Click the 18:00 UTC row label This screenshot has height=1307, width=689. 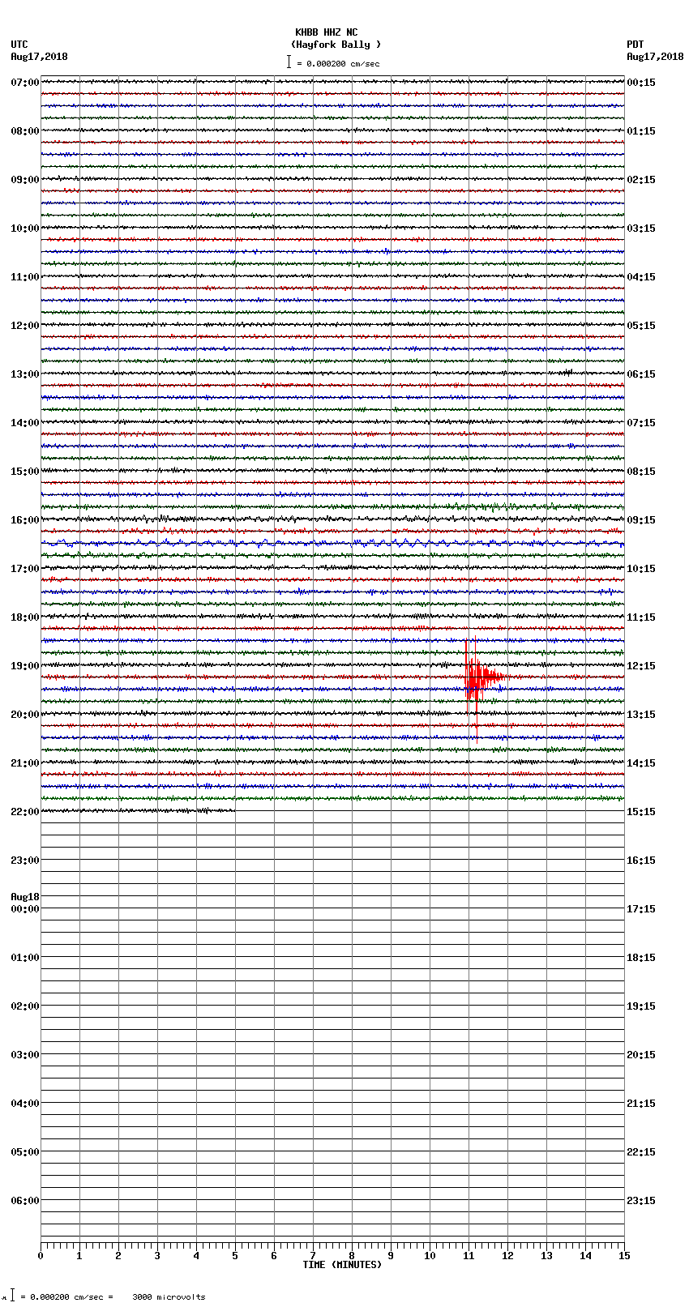(25, 617)
